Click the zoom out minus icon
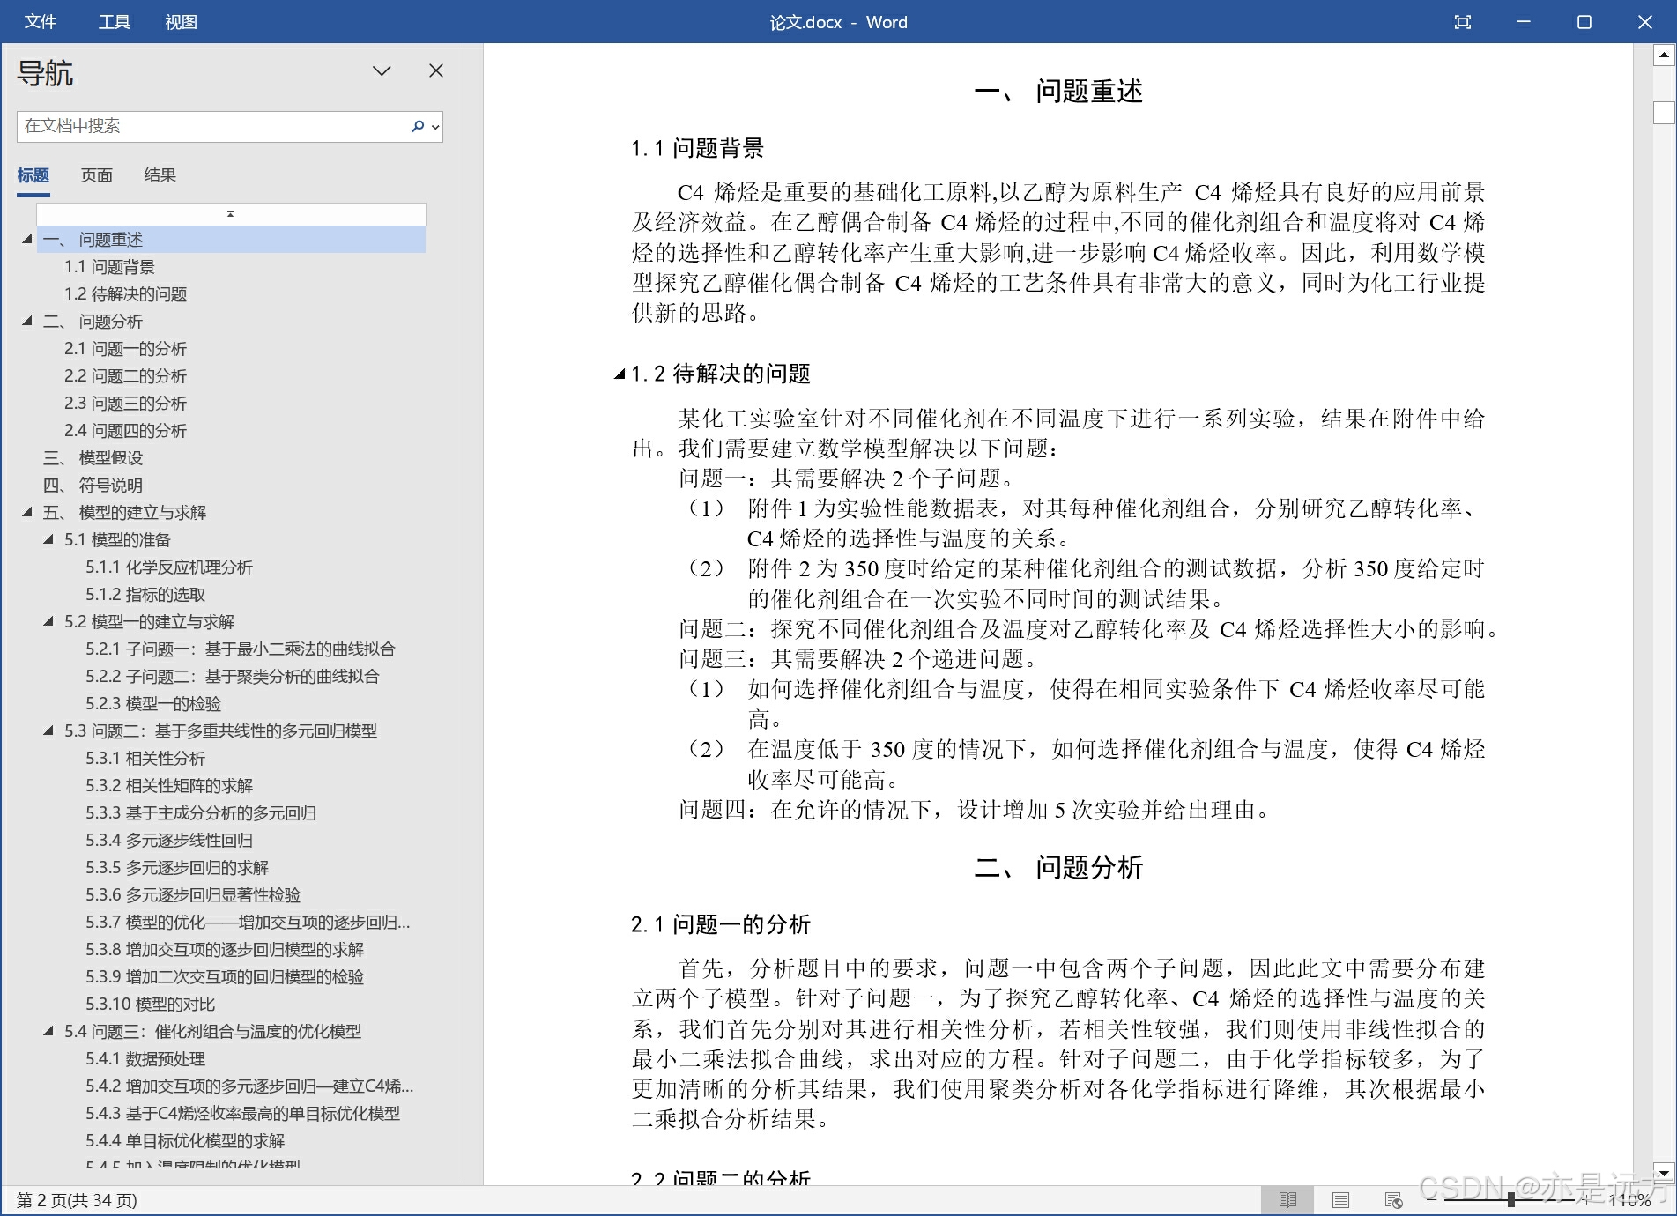Image resolution: width=1677 pixels, height=1216 pixels. pos(1431,1200)
